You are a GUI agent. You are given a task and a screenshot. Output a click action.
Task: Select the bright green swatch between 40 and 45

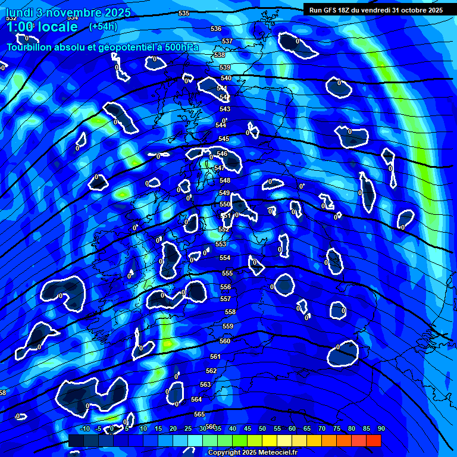click(x=240, y=440)
